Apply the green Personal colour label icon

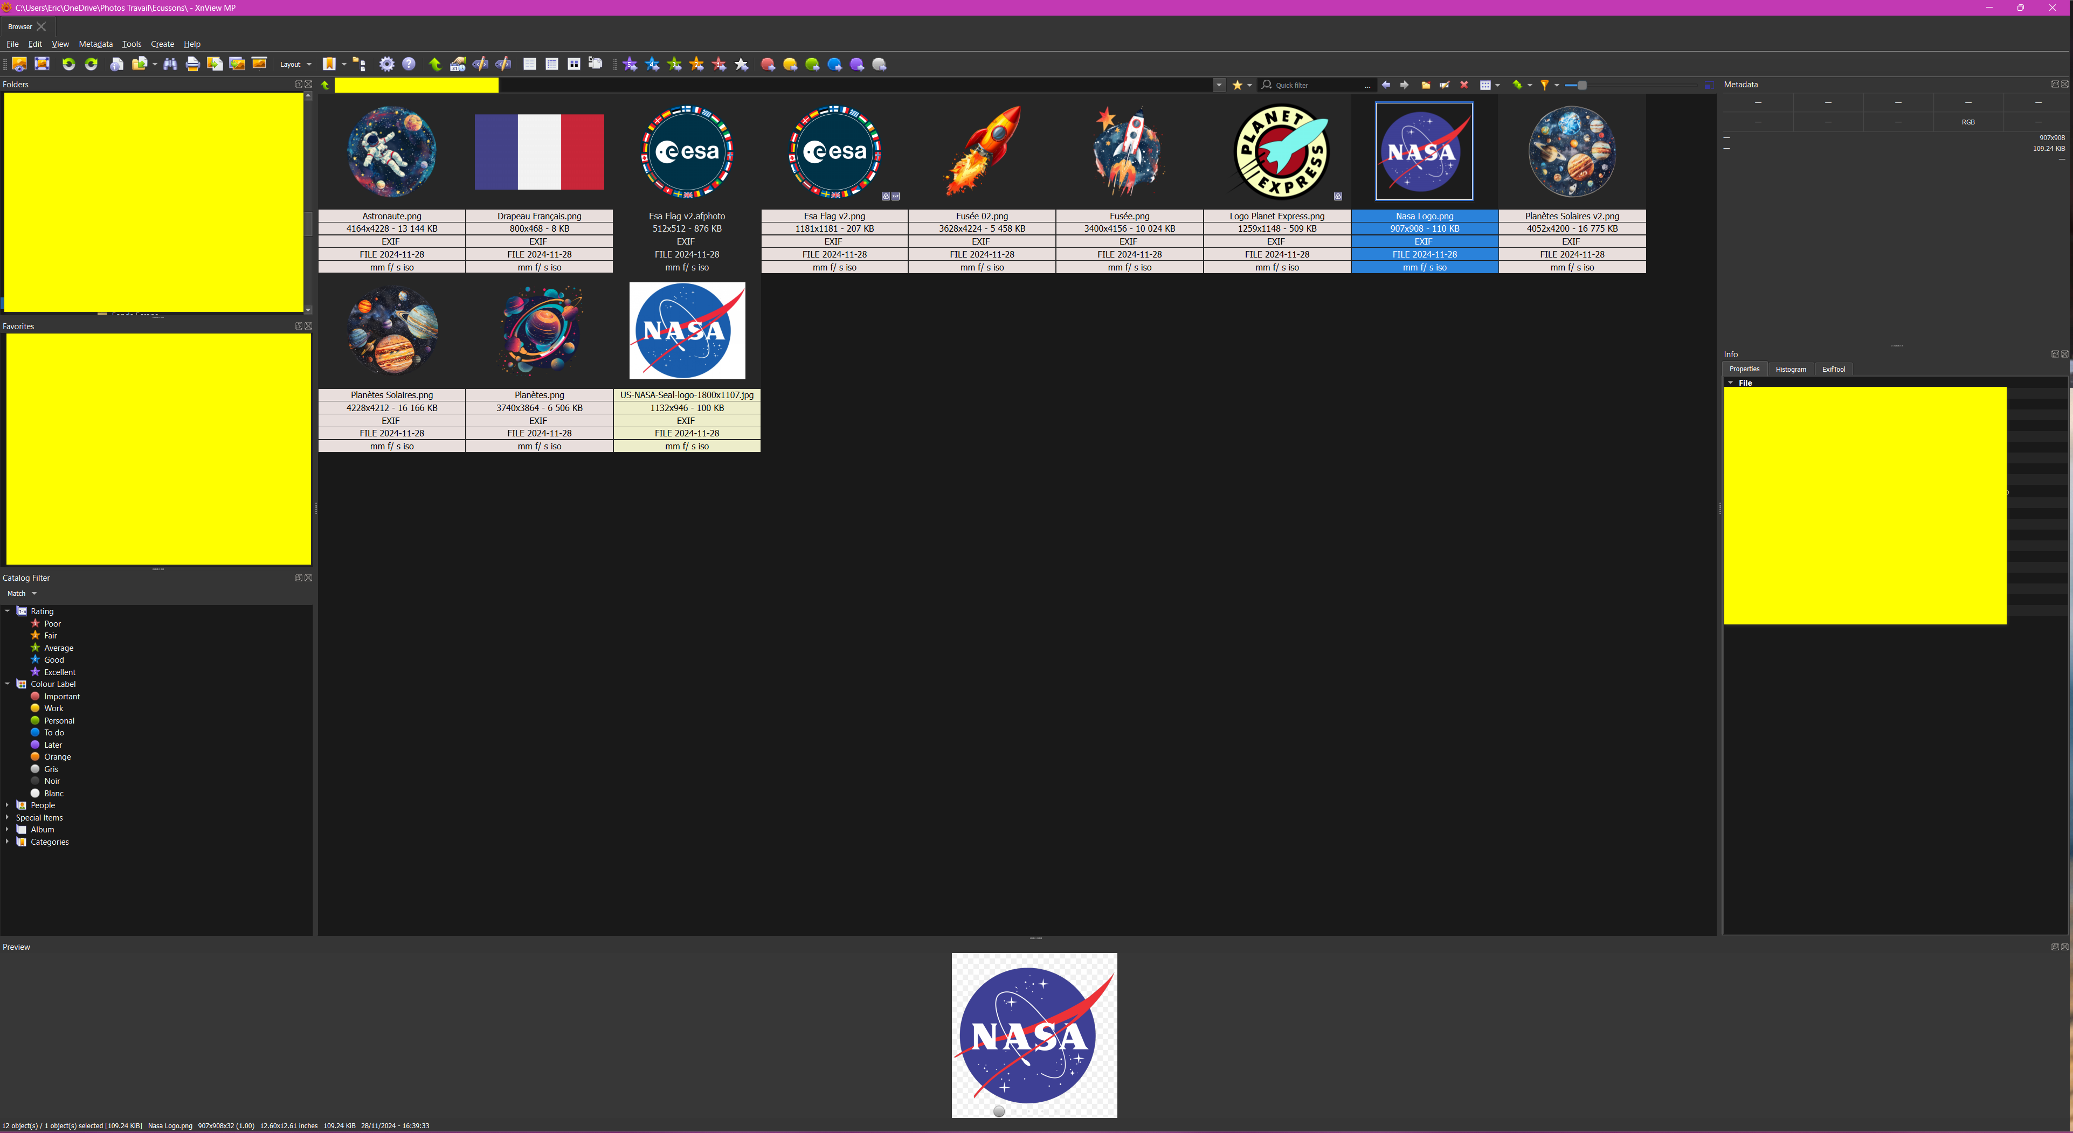tap(813, 64)
